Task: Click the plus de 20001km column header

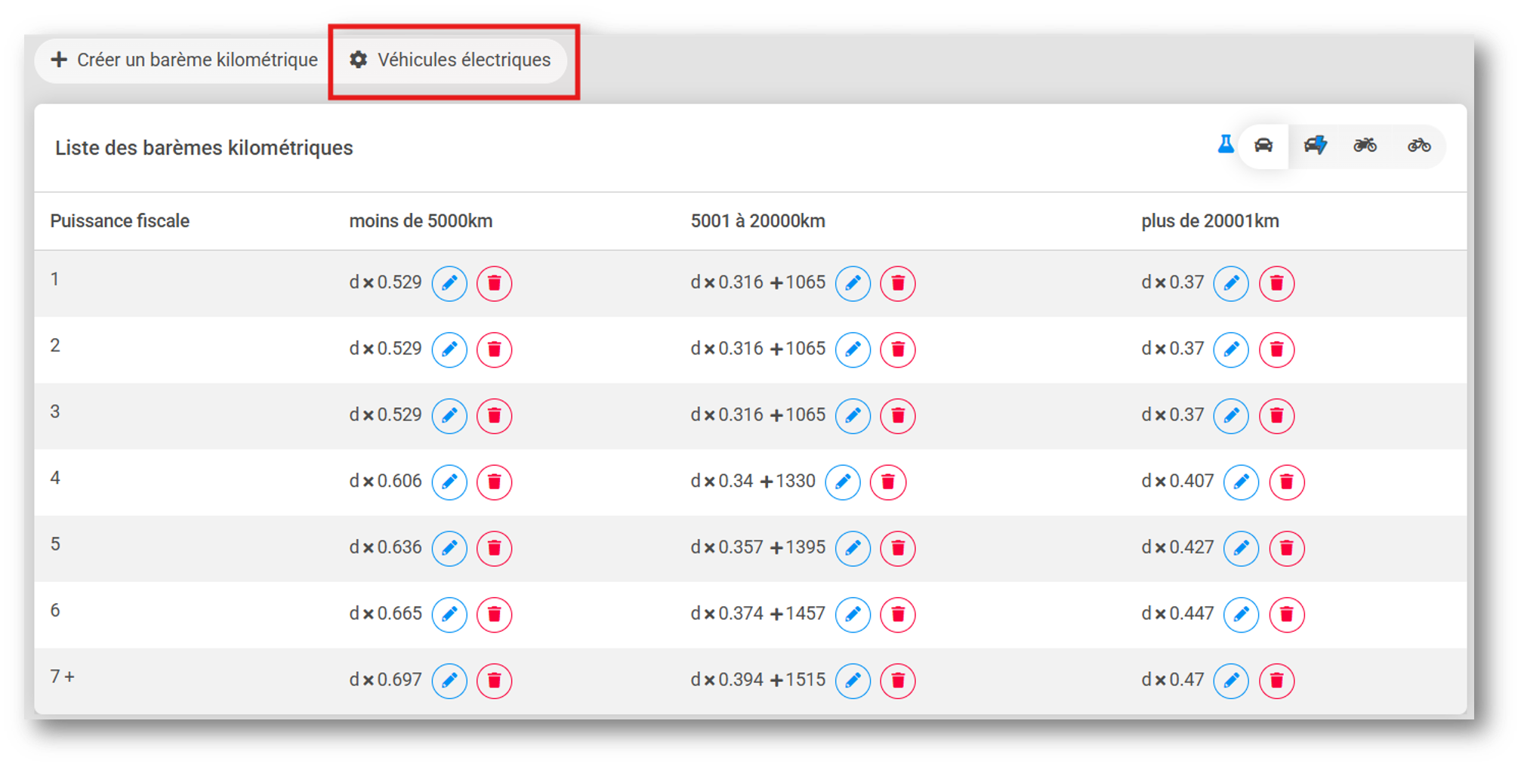Action: [x=1210, y=221]
